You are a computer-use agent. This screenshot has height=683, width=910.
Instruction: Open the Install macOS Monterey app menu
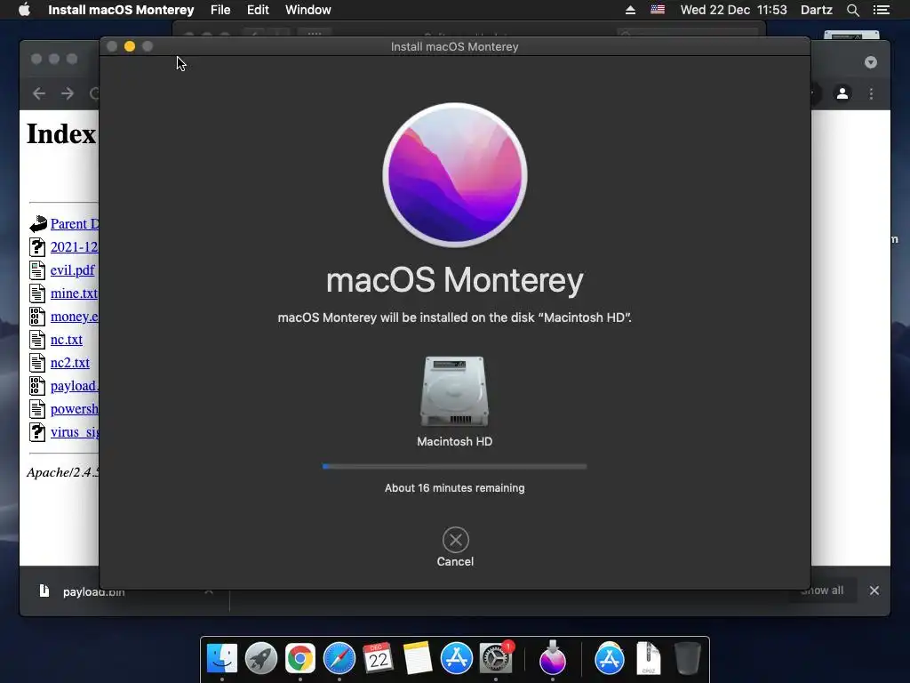(x=121, y=10)
